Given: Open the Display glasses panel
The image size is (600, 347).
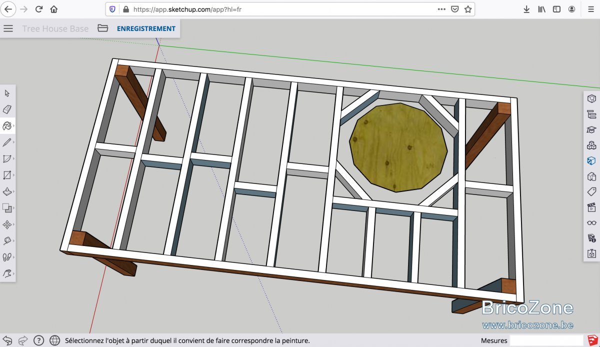Looking at the screenshot, I should [x=591, y=222].
